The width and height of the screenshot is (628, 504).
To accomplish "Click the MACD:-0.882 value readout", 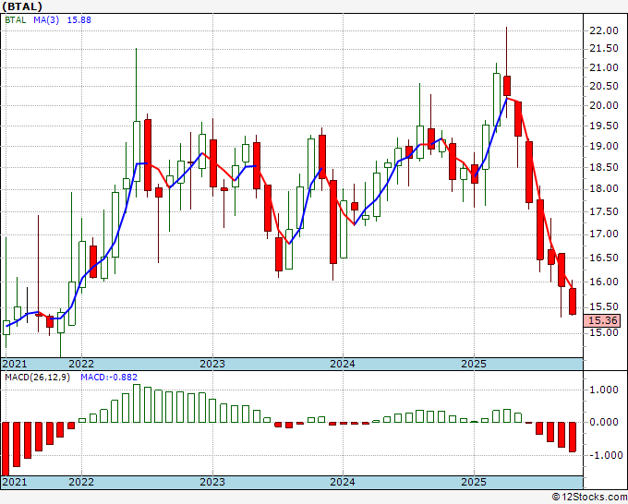I will click(109, 378).
